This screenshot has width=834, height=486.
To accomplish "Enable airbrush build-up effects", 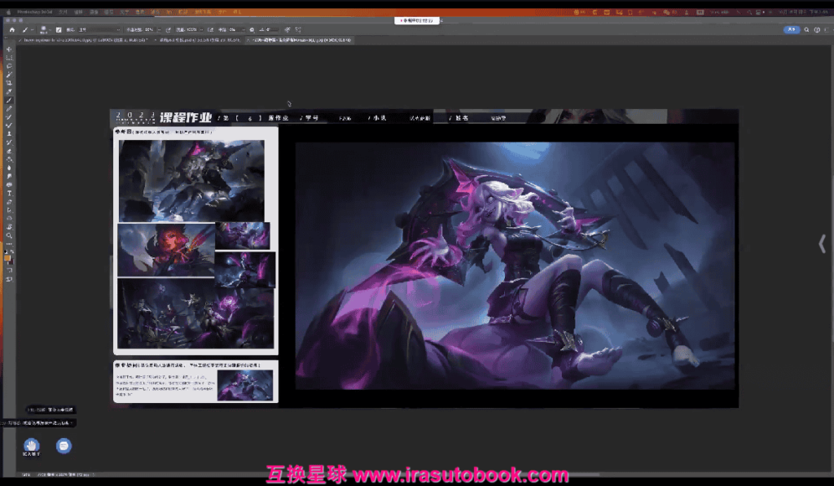I will pos(211,30).
